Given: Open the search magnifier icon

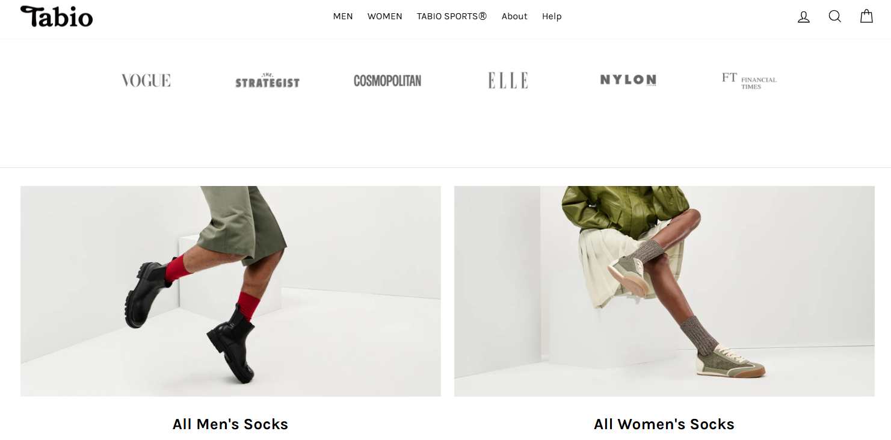Looking at the screenshot, I should point(835,17).
